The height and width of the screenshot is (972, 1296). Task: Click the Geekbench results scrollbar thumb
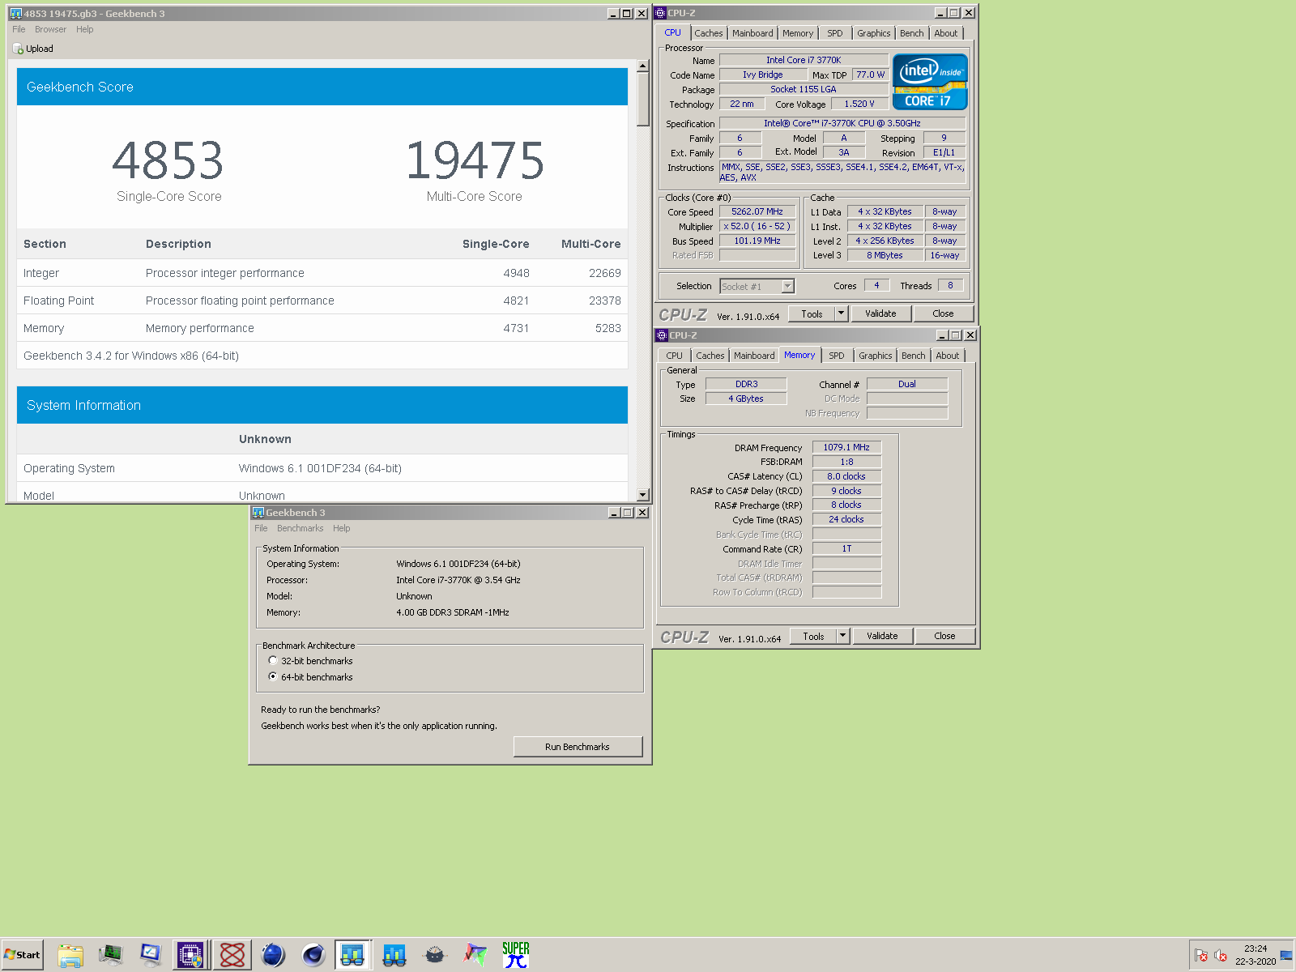coord(643,100)
